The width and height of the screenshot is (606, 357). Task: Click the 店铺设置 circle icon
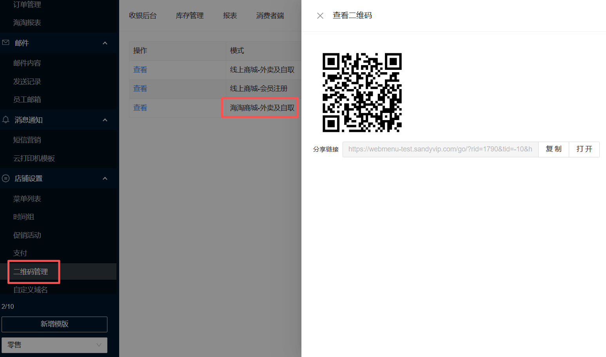pyautogui.click(x=6, y=178)
